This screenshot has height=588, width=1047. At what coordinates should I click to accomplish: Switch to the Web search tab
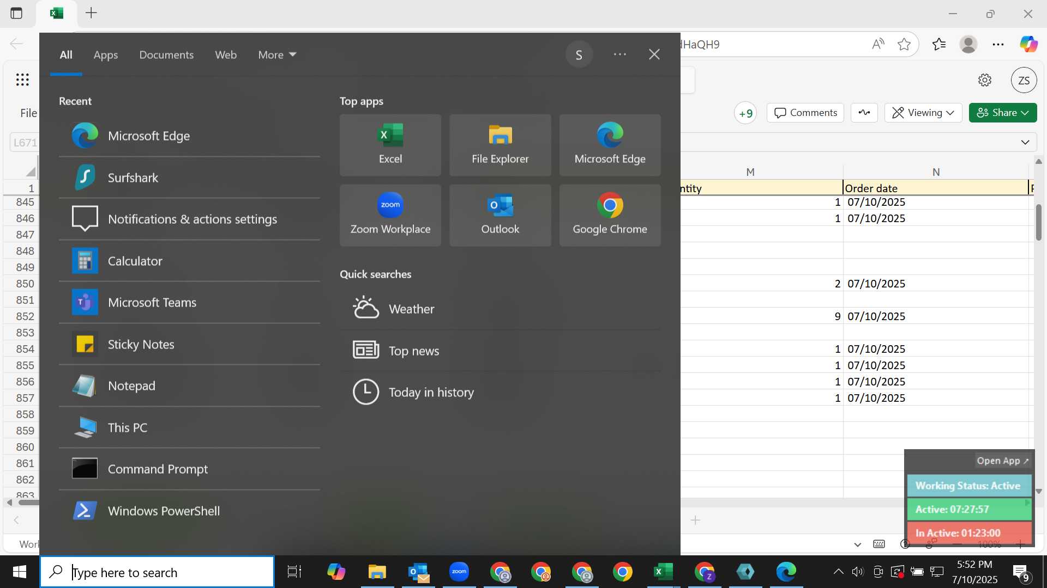226,54
